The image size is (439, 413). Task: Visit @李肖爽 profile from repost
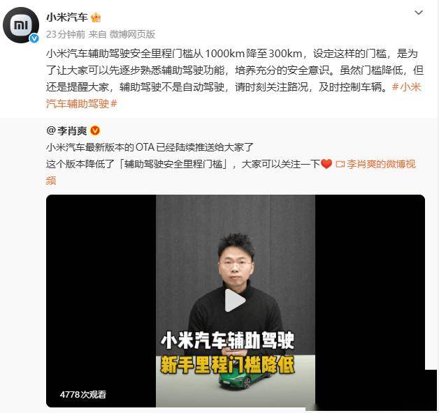[67, 130]
